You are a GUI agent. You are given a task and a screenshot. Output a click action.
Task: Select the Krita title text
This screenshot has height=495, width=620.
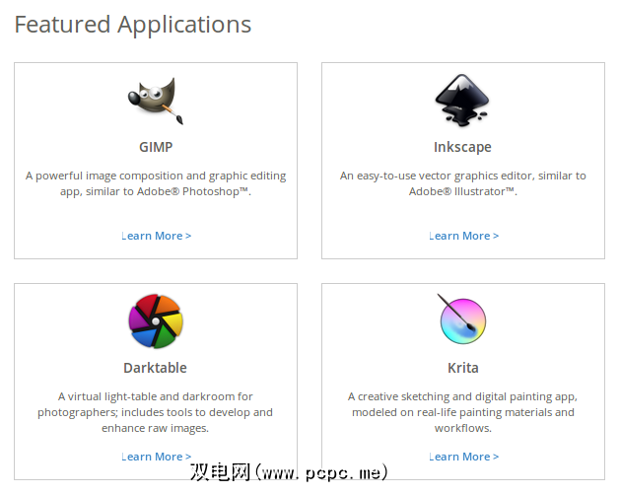tap(463, 368)
